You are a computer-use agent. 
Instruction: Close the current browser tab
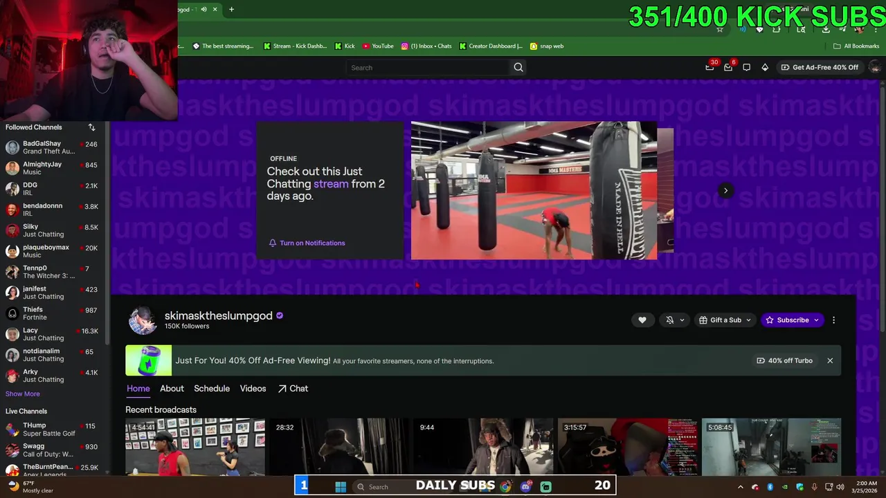[215, 9]
